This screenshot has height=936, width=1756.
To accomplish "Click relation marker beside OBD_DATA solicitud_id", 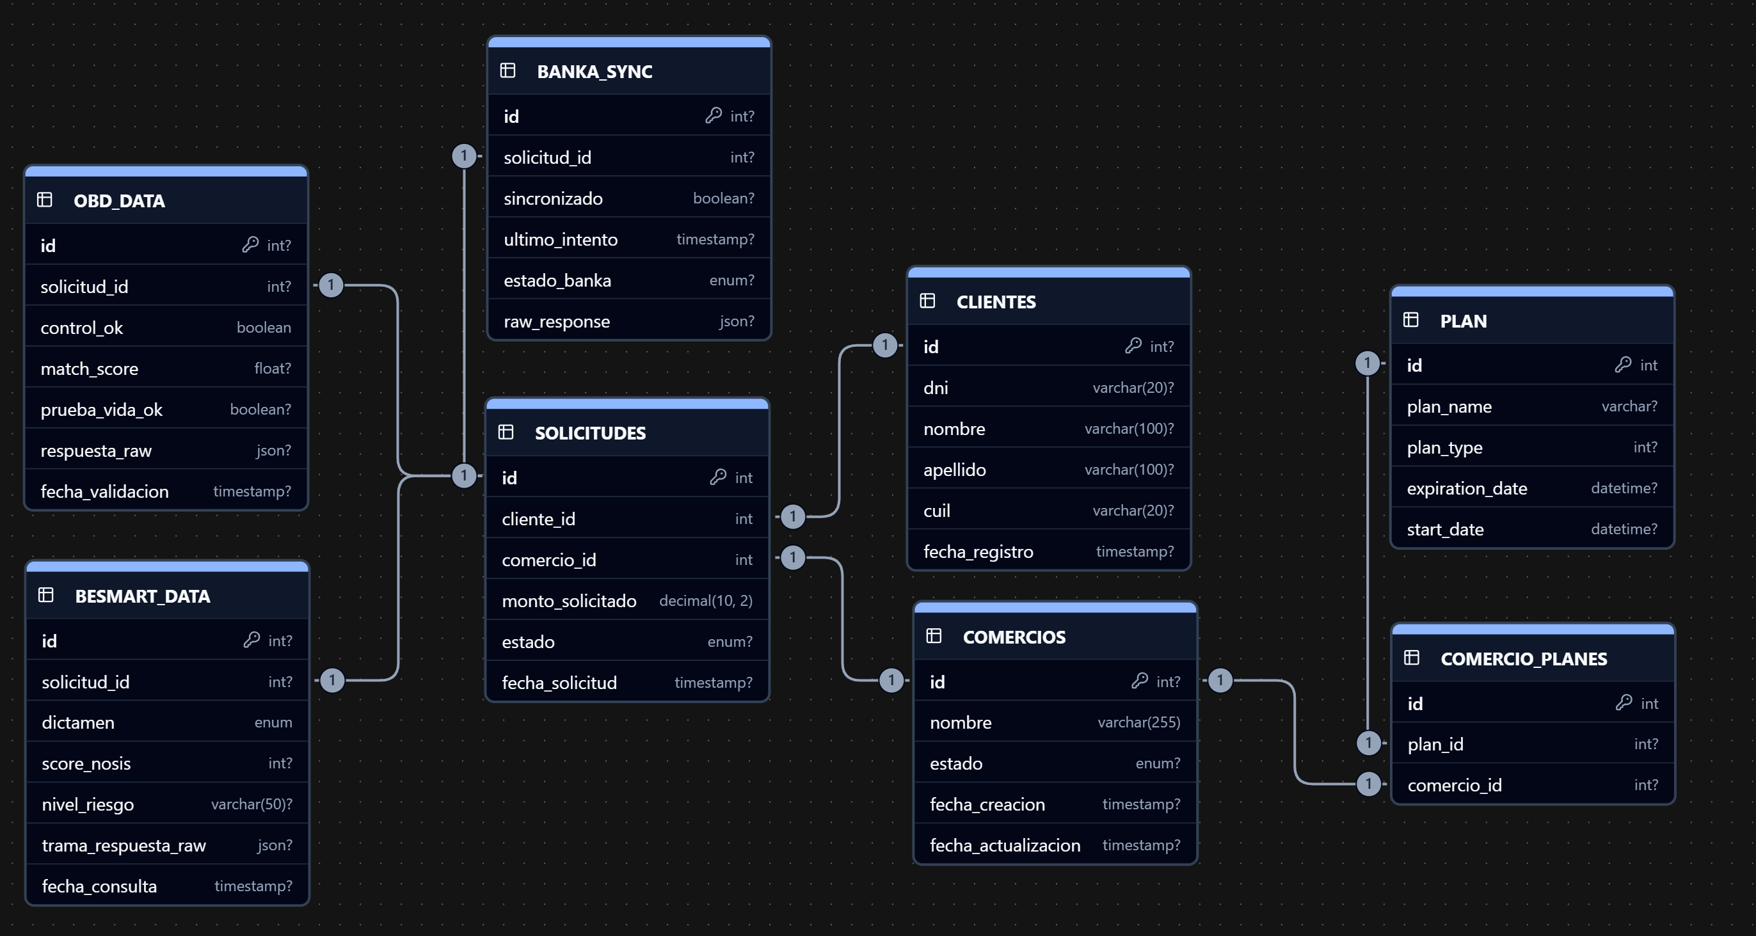I will (x=331, y=284).
